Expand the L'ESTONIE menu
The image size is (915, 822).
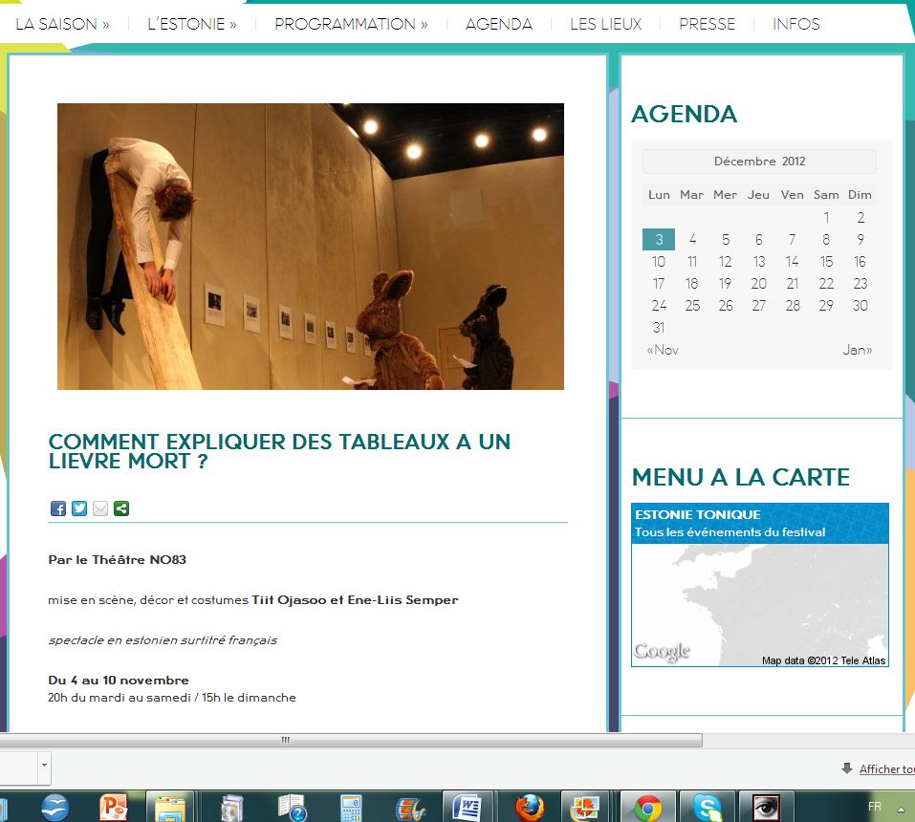(x=192, y=24)
